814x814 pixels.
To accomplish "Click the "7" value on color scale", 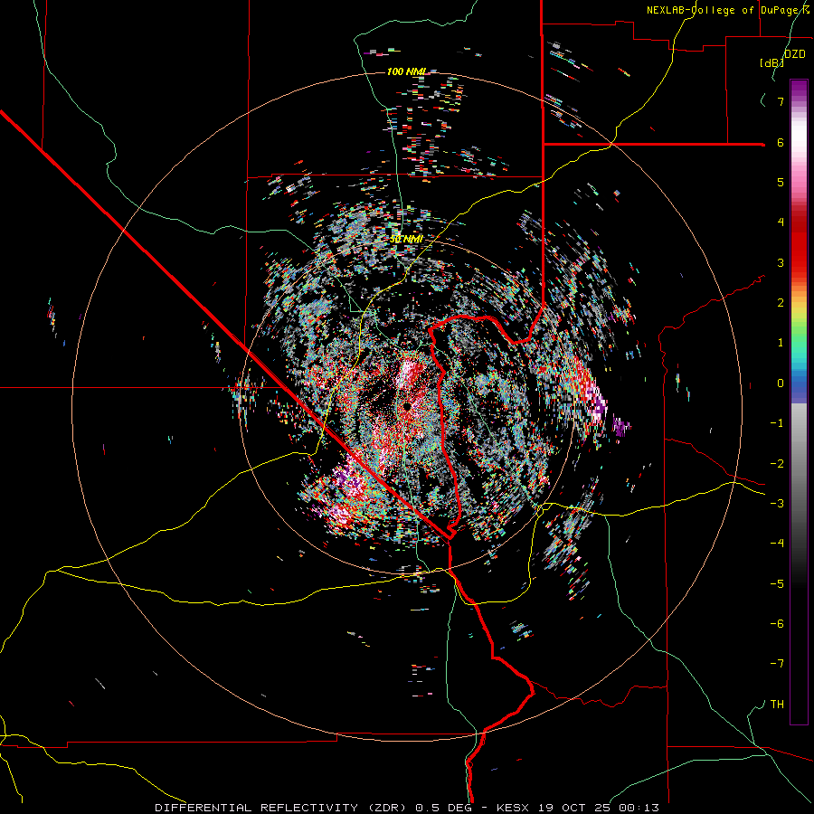I will 781,101.
